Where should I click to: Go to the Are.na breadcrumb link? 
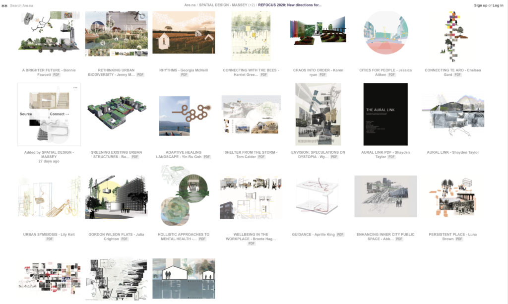[x=190, y=5]
